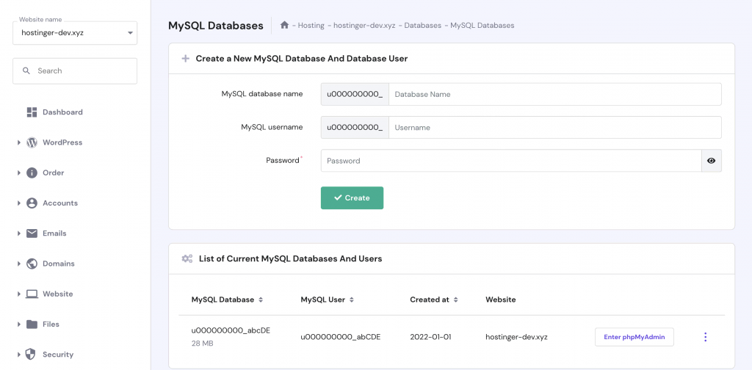Click the Dashboard grid icon in sidebar

(32, 112)
